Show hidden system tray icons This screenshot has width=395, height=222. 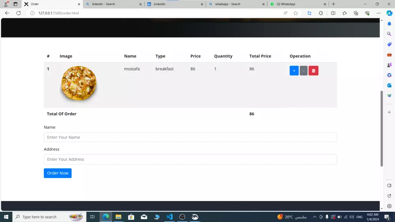click(315, 217)
